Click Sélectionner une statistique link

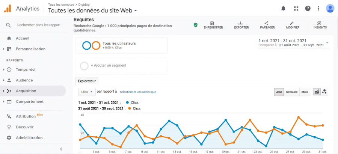point(138,92)
